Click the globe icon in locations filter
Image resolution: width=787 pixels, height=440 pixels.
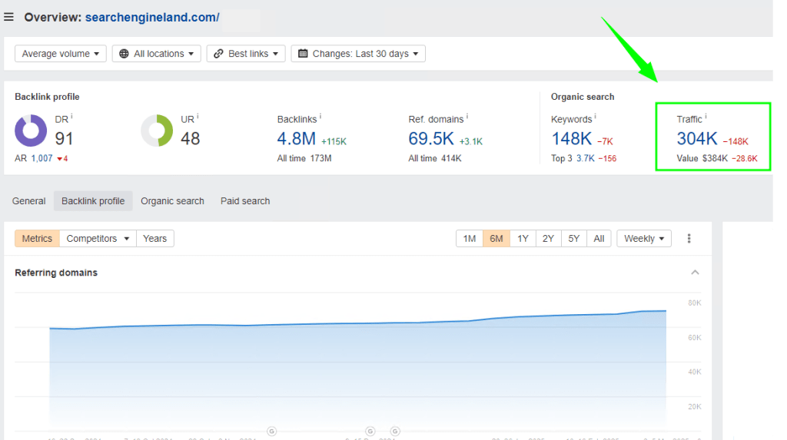tap(124, 54)
